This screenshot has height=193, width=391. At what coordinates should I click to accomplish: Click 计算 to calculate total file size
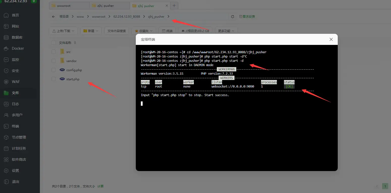point(100,186)
